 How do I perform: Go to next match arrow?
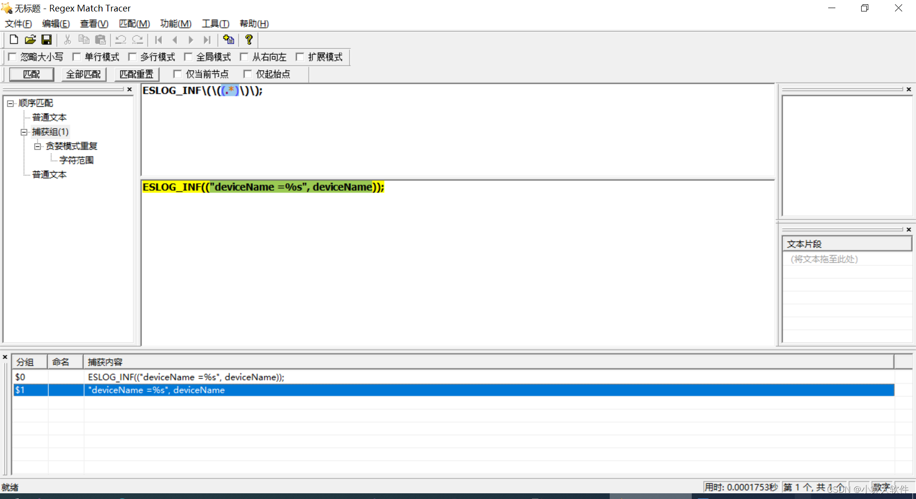tap(191, 40)
